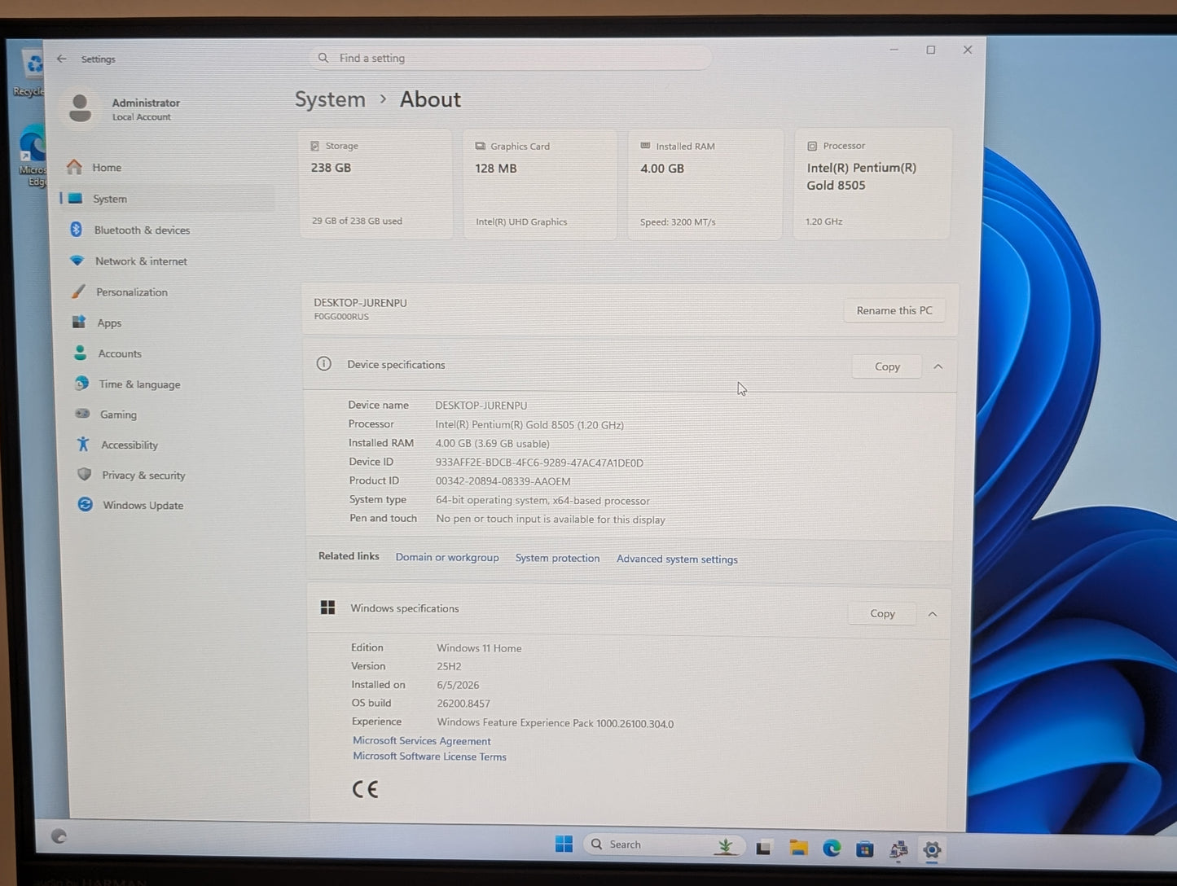Image resolution: width=1177 pixels, height=886 pixels.
Task: Collapse the Device specifications section
Action: (938, 366)
